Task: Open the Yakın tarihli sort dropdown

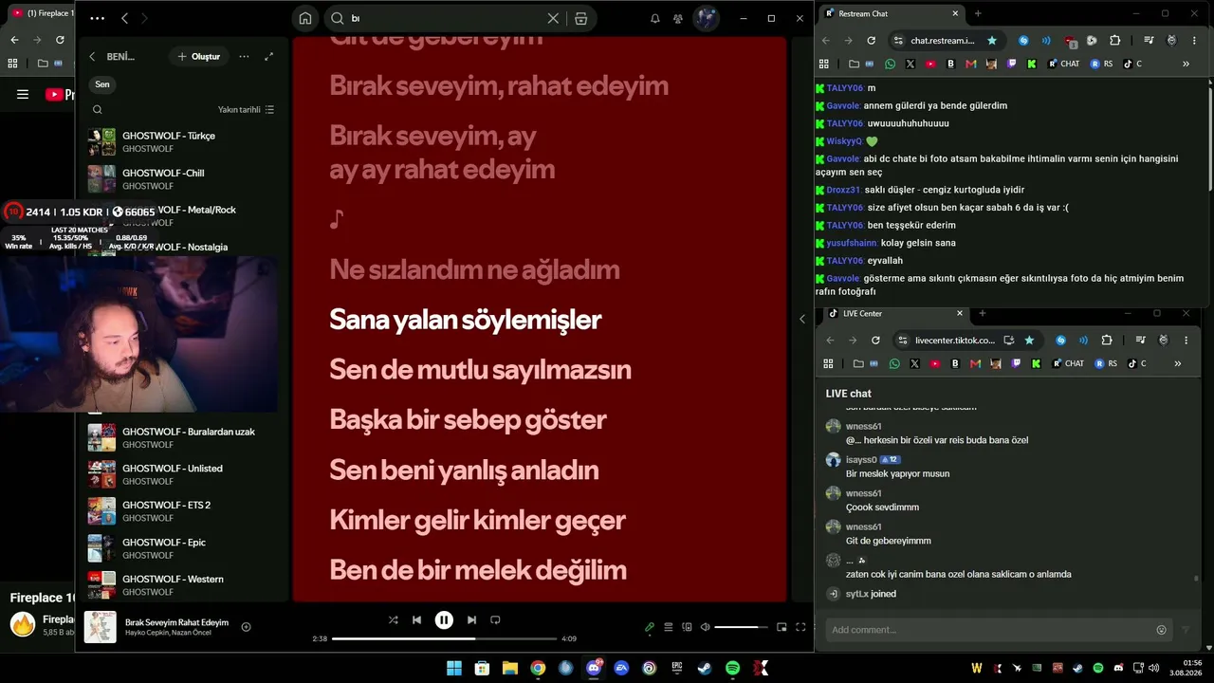Action: 246,110
